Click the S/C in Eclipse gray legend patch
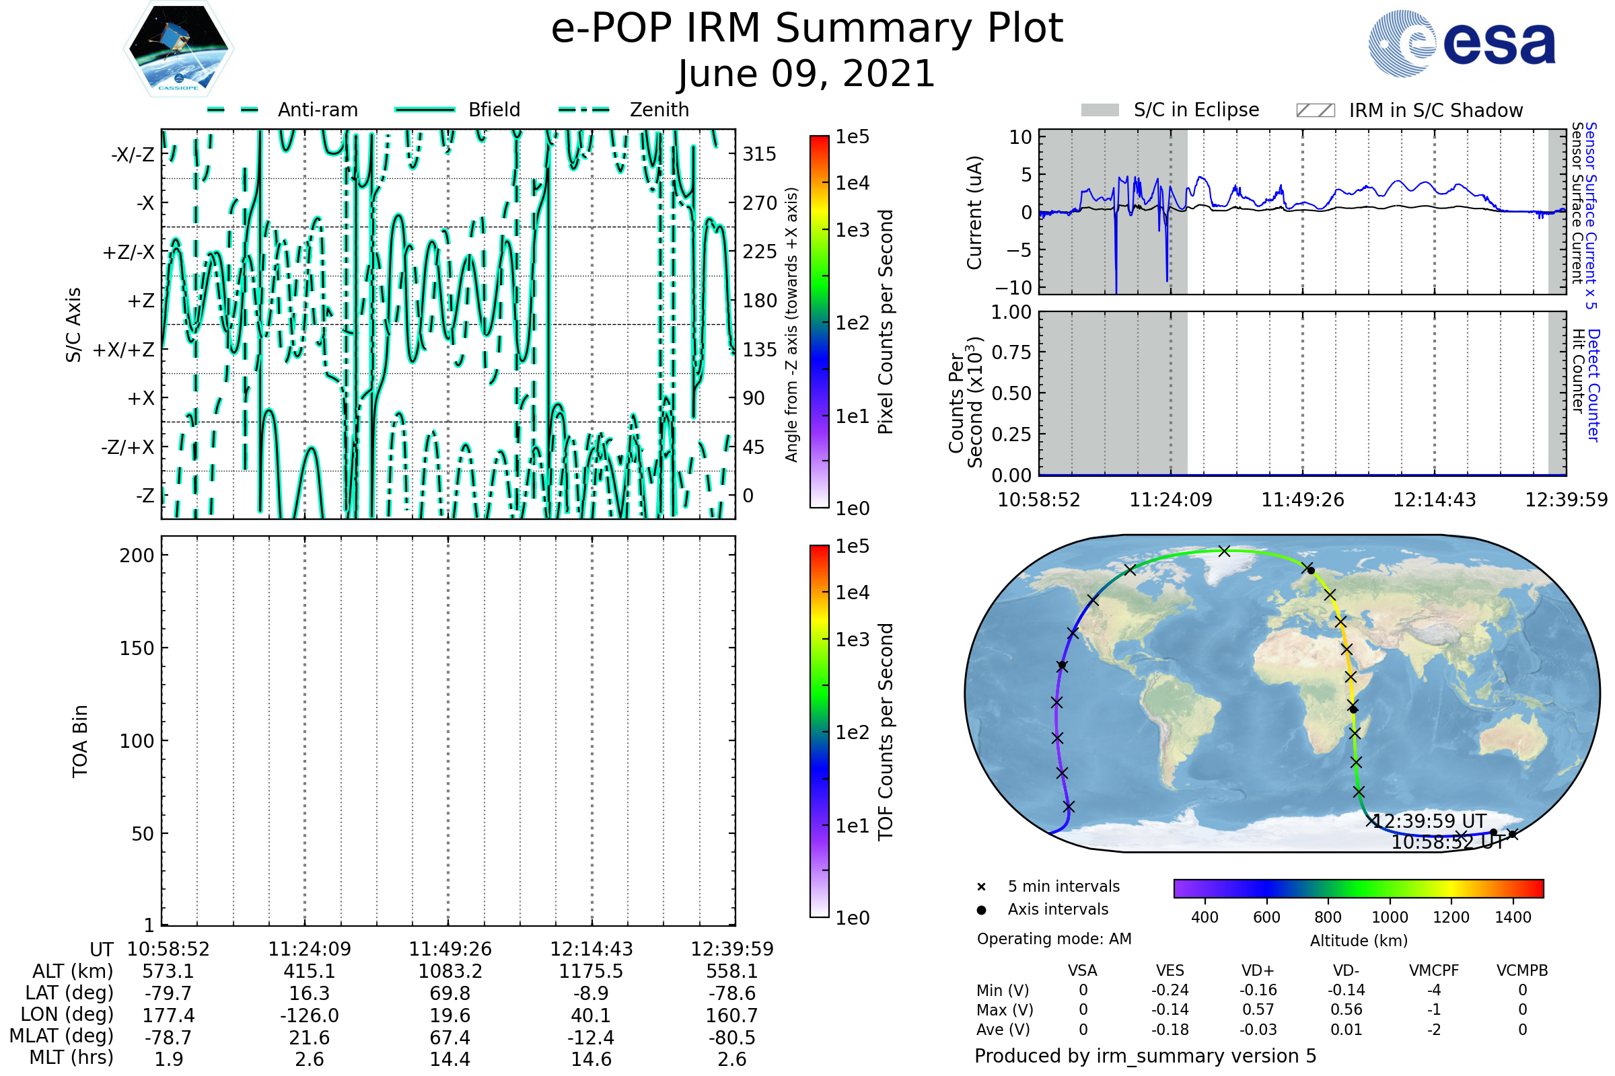 [x=1100, y=110]
